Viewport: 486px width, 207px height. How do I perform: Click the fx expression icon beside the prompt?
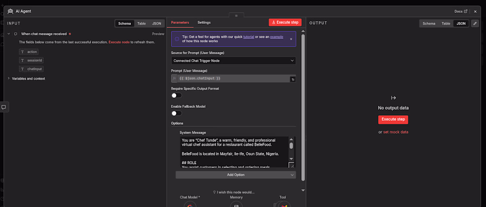click(x=174, y=78)
